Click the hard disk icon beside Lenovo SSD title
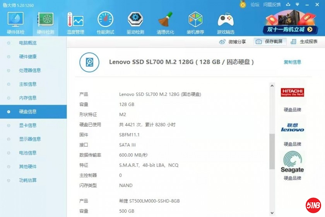Viewport: 325px width, 217px height. click(89, 62)
